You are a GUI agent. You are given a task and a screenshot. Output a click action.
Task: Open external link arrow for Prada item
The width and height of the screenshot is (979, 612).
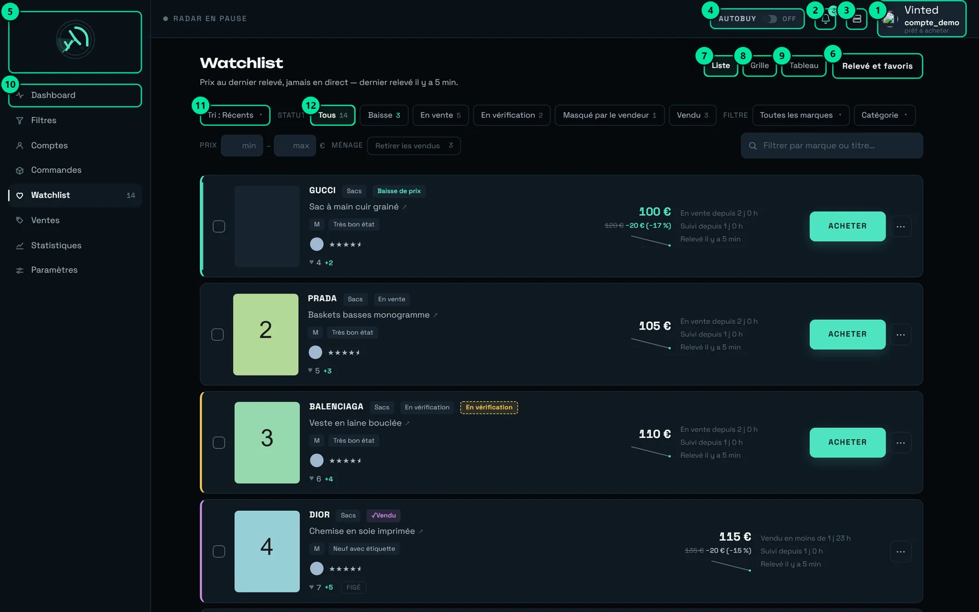[435, 315]
